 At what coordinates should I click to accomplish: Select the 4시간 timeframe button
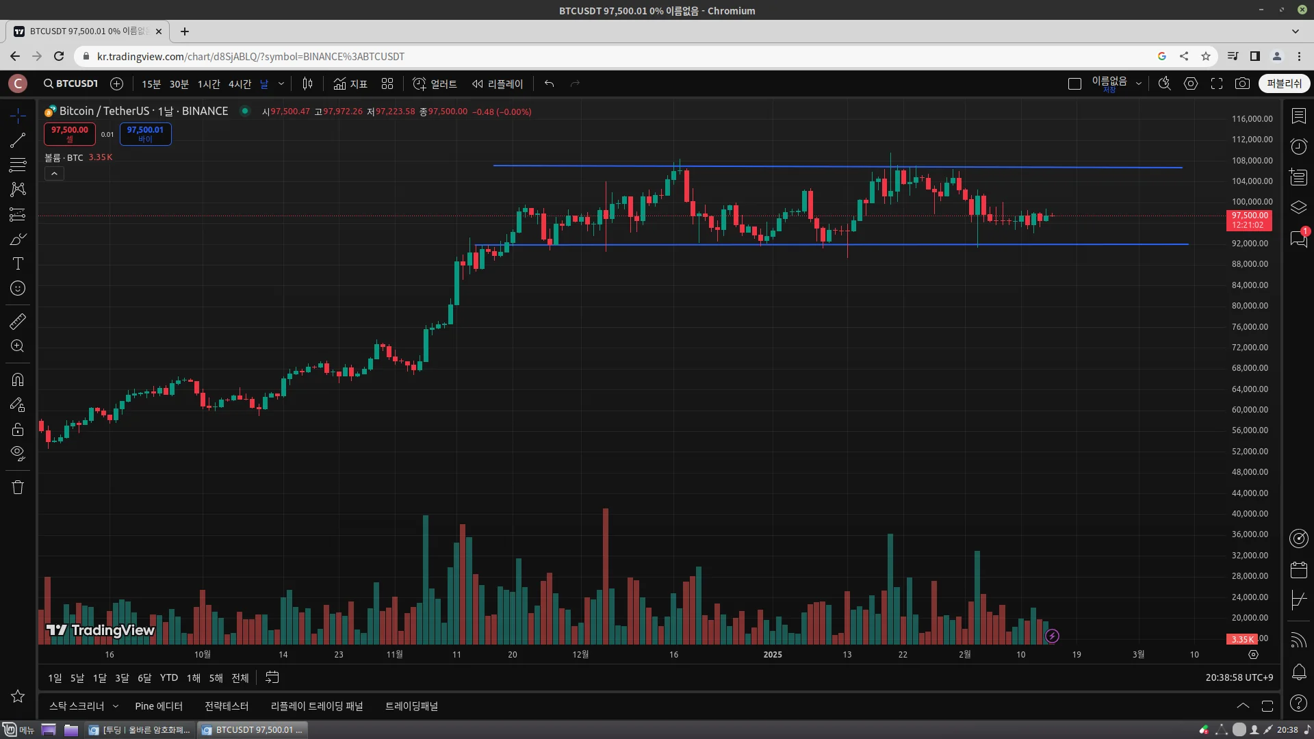[x=240, y=83]
